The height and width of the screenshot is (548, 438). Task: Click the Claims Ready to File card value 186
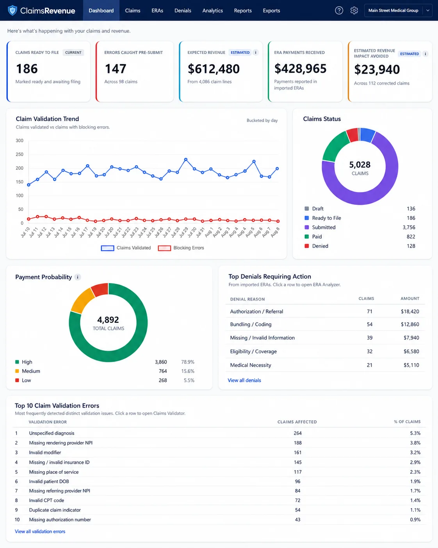click(x=27, y=69)
